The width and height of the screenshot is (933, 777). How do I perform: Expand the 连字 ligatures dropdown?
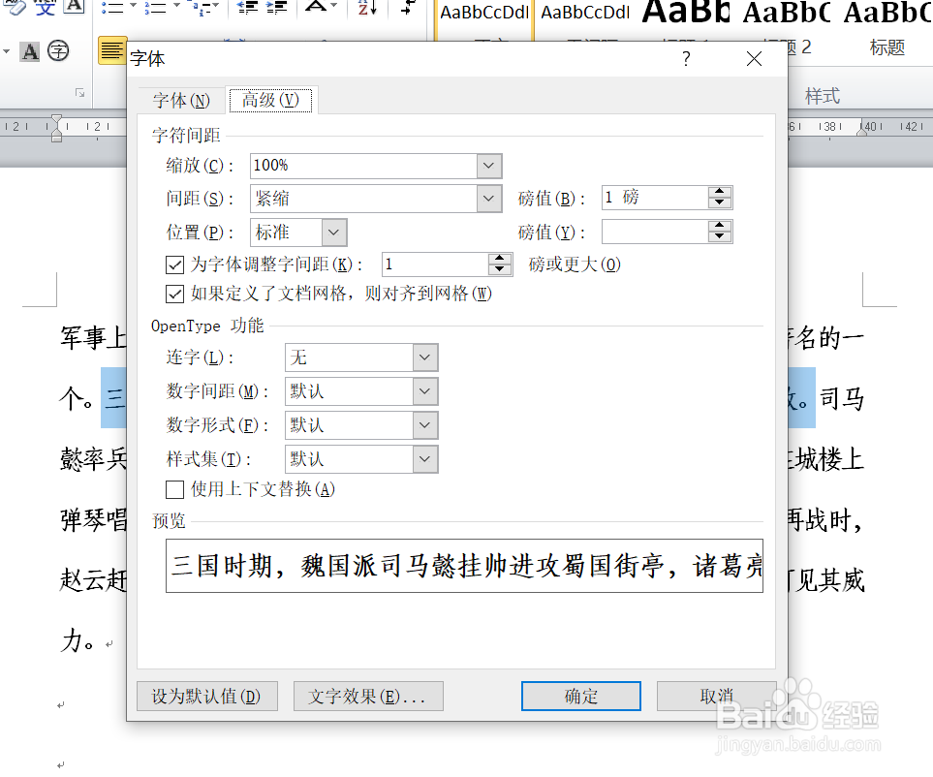pos(424,357)
